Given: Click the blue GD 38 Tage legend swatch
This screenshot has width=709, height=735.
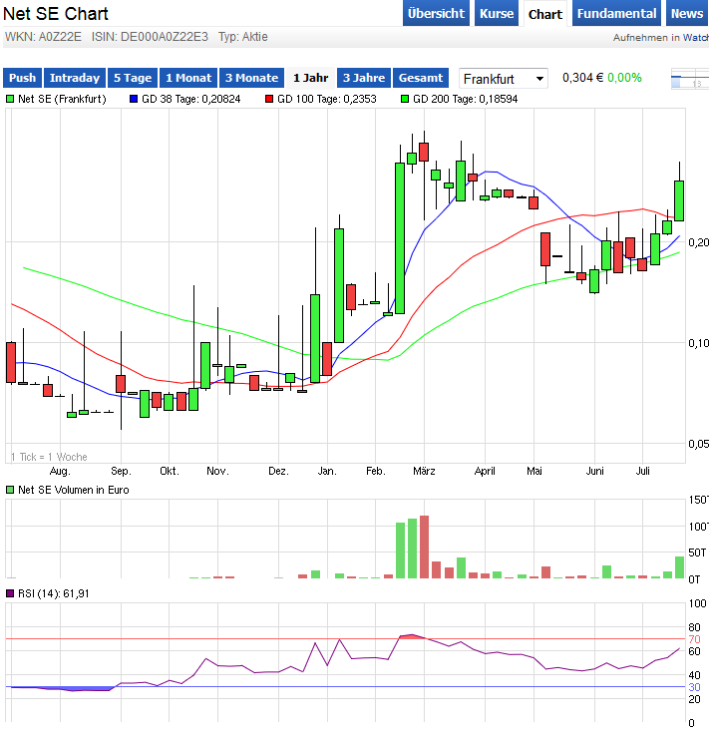Looking at the screenshot, I should click(x=134, y=99).
